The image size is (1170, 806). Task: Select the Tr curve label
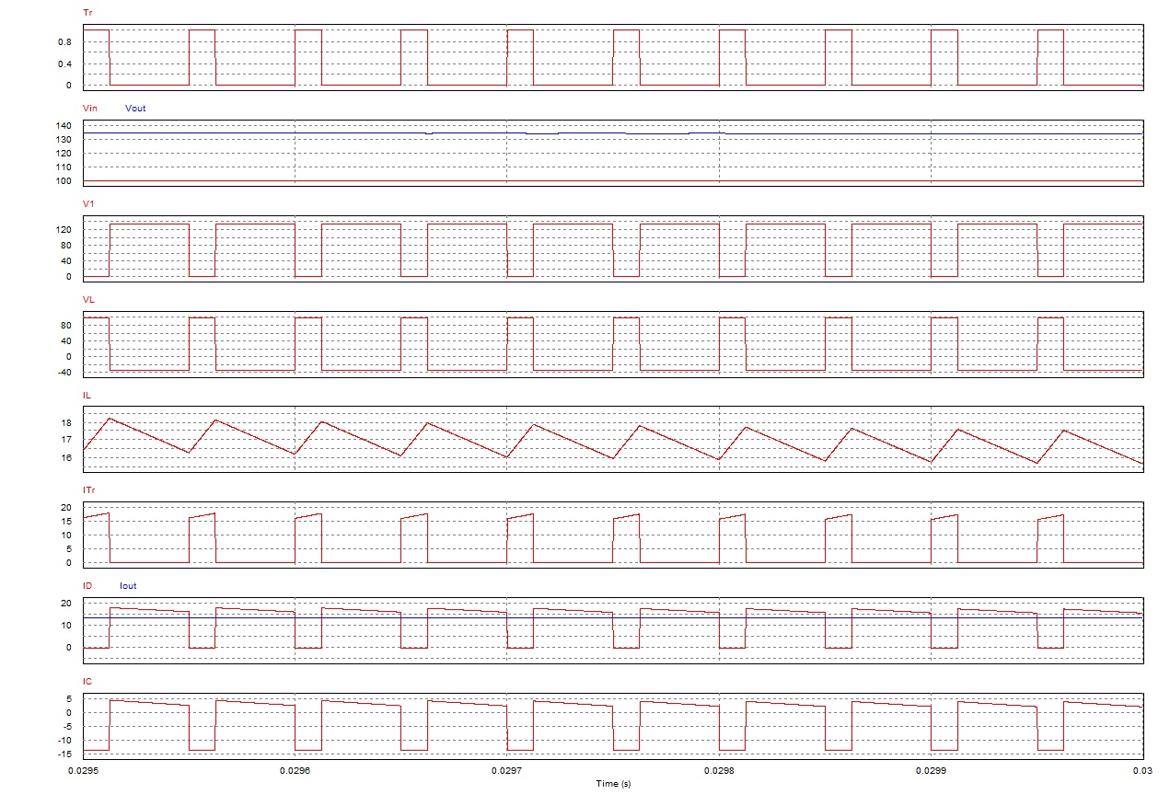click(87, 13)
